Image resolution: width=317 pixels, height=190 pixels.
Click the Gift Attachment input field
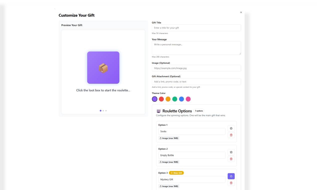coord(196,82)
